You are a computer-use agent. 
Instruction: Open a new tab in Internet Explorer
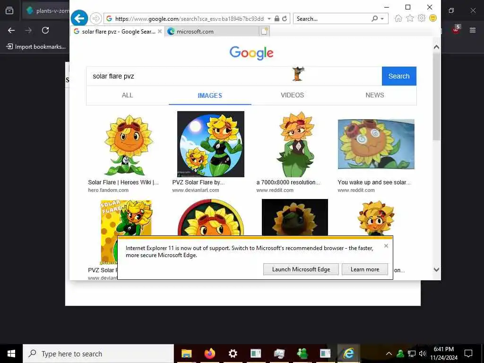pos(265,31)
